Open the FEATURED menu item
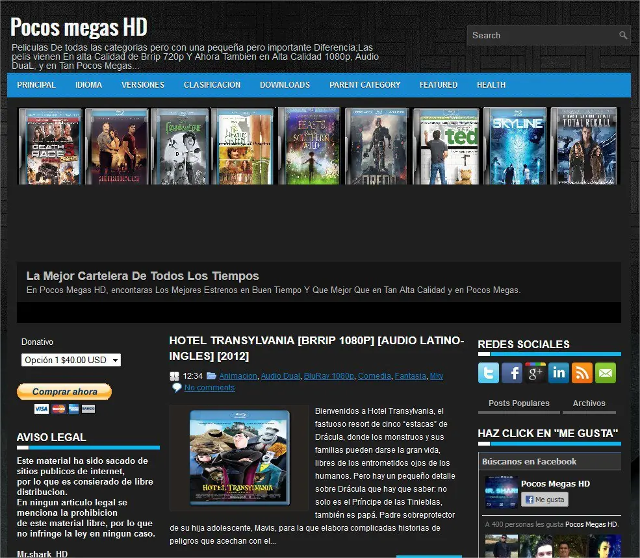The image size is (640, 558). click(439, 85)
